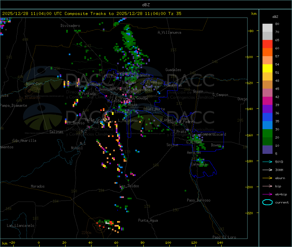Click the Paso_El_Loro label

point(225,237)
